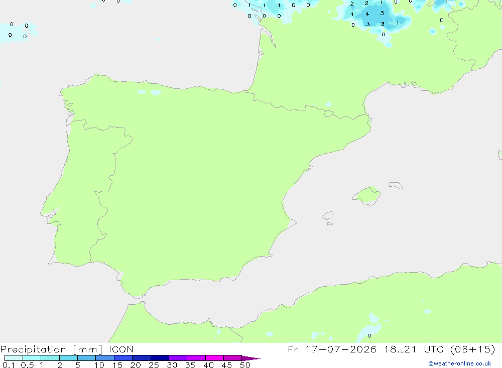The height and width of the screenshot is (368, 502).
Task: Select the 10–15 mm blue legend swatch
Action: (105, 358)
